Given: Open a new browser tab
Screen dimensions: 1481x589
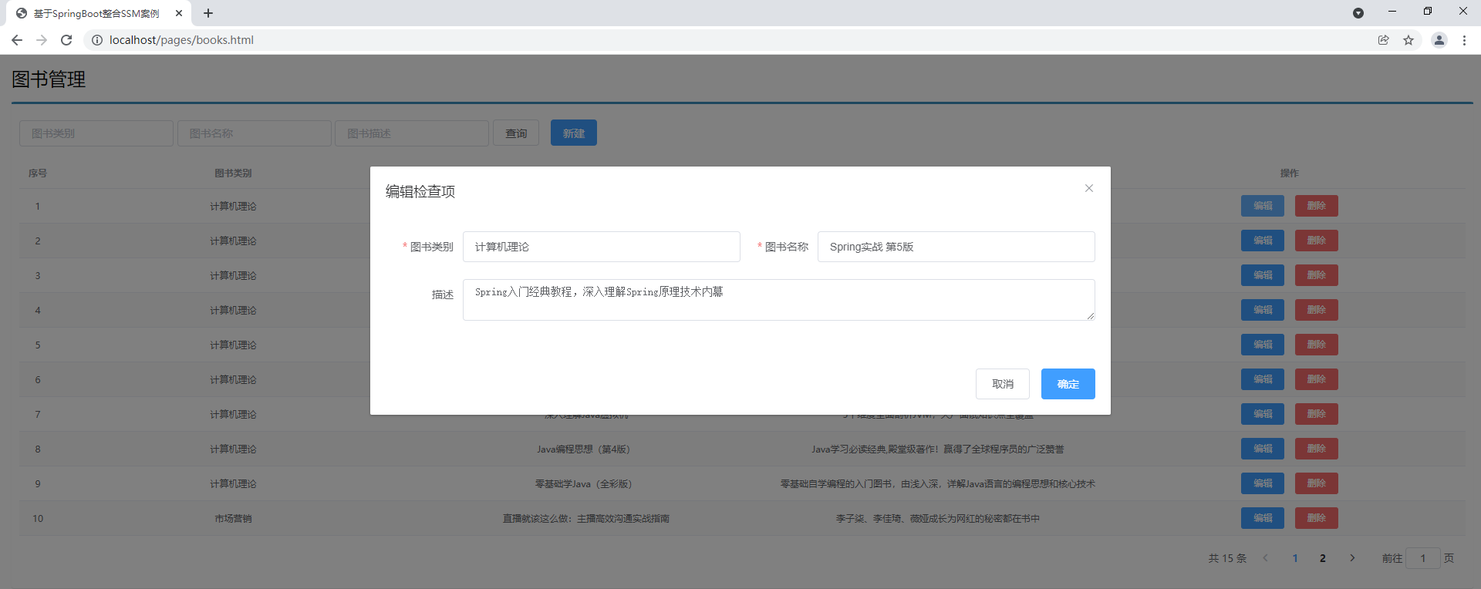Looking at the screenshot, I should [x=208, y=13].
